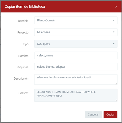Open the Proyecto dropdown showing Mis cosas

pos(76,32)
